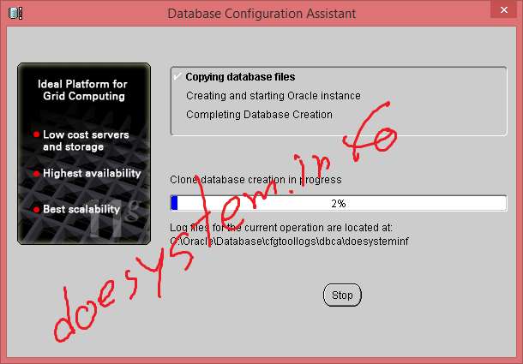Click the 2% progress bar
The height and width of the screenshot is (364, 523).
pyautogui.click(x=339, y=203)
